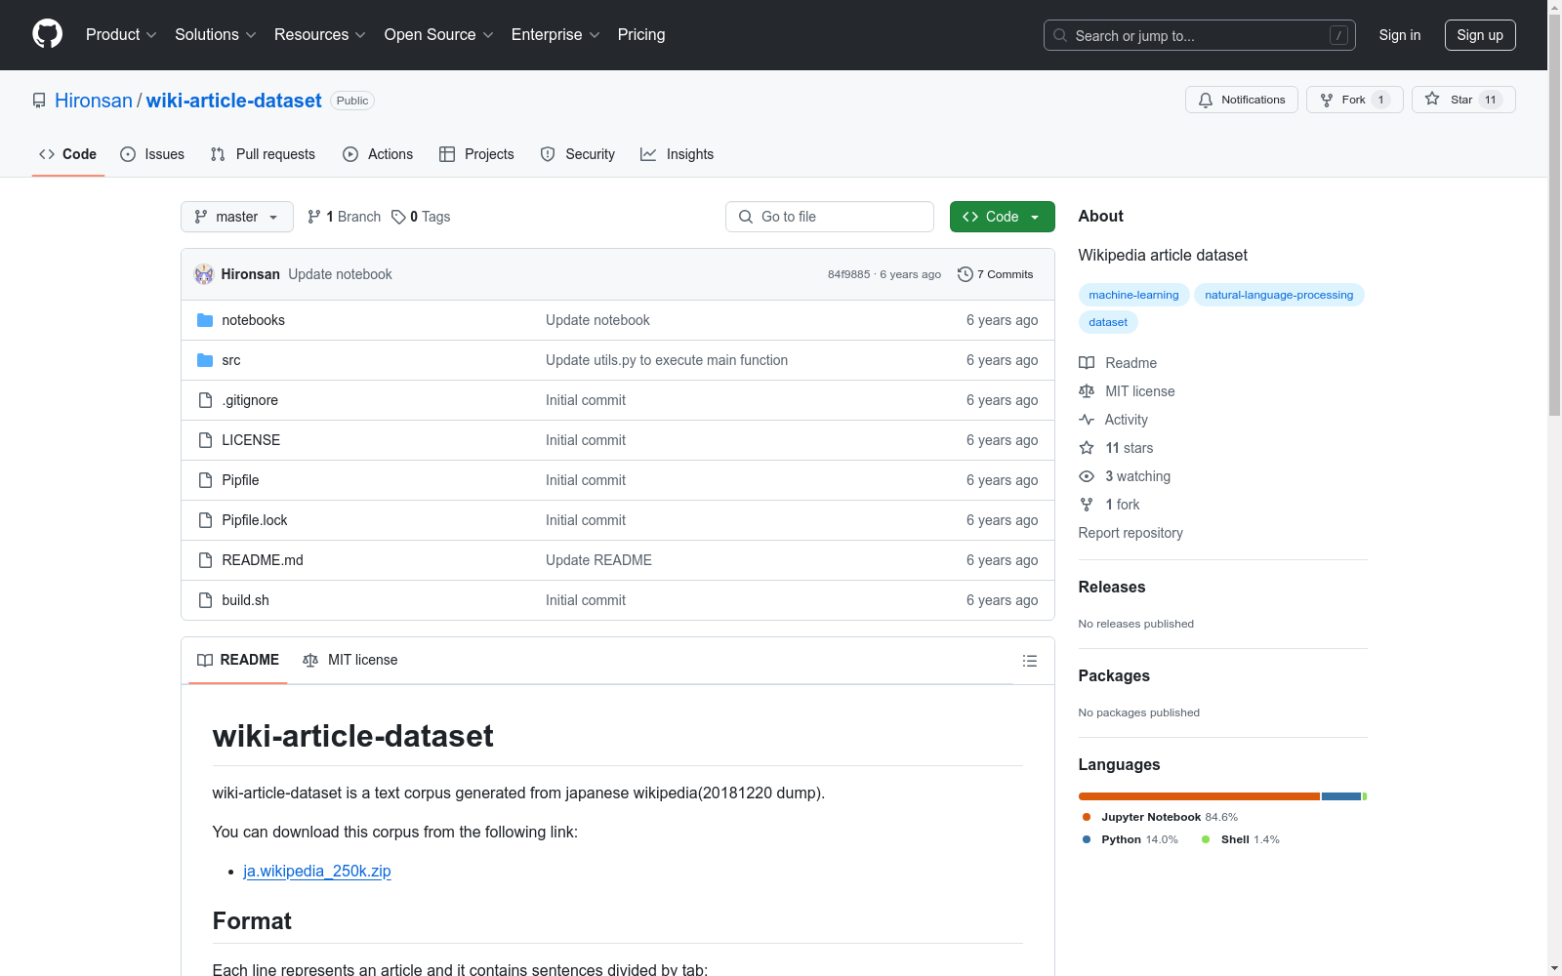Expand the Open Source menu
The height and width of the screenshot is (976, 1562).
[439, 35]
